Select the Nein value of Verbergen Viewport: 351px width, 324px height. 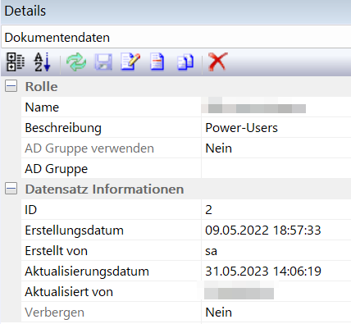pos(218,313)
